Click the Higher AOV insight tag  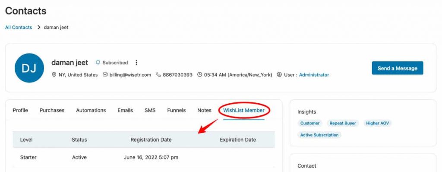pyautogui.click(x=377, y=123)
